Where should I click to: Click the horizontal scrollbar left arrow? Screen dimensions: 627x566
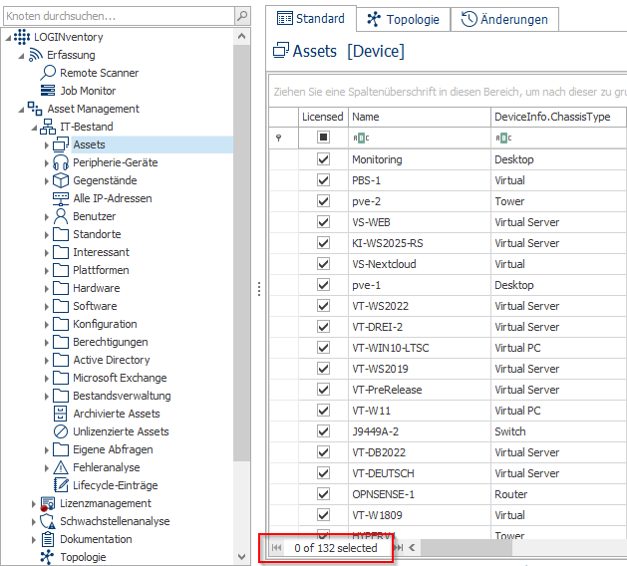(x=413, y=548)
